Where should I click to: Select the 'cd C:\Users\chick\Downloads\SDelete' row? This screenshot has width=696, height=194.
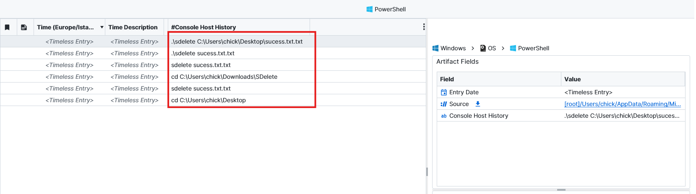(x=224, y=77)
